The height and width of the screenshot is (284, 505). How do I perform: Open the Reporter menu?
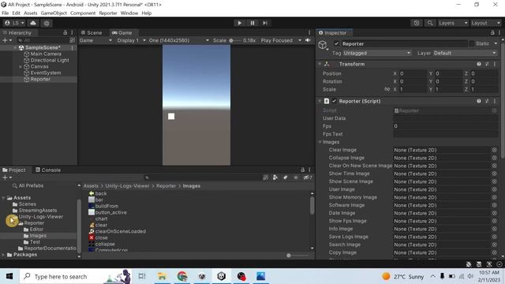(x=108, y=13)
